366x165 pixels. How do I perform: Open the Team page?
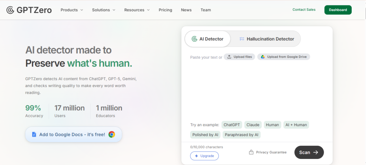pyautogui.click(x=206, y=10)
